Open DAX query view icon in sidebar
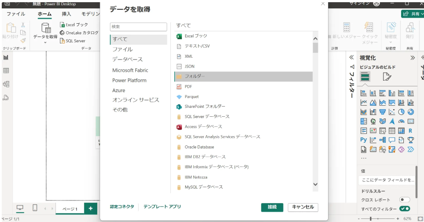The width and height of the screenshot is (424, 222). [6, 98]
